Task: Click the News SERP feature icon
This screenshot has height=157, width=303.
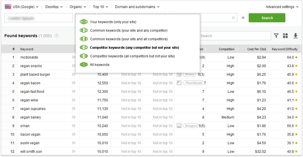Action: [179, 75]
